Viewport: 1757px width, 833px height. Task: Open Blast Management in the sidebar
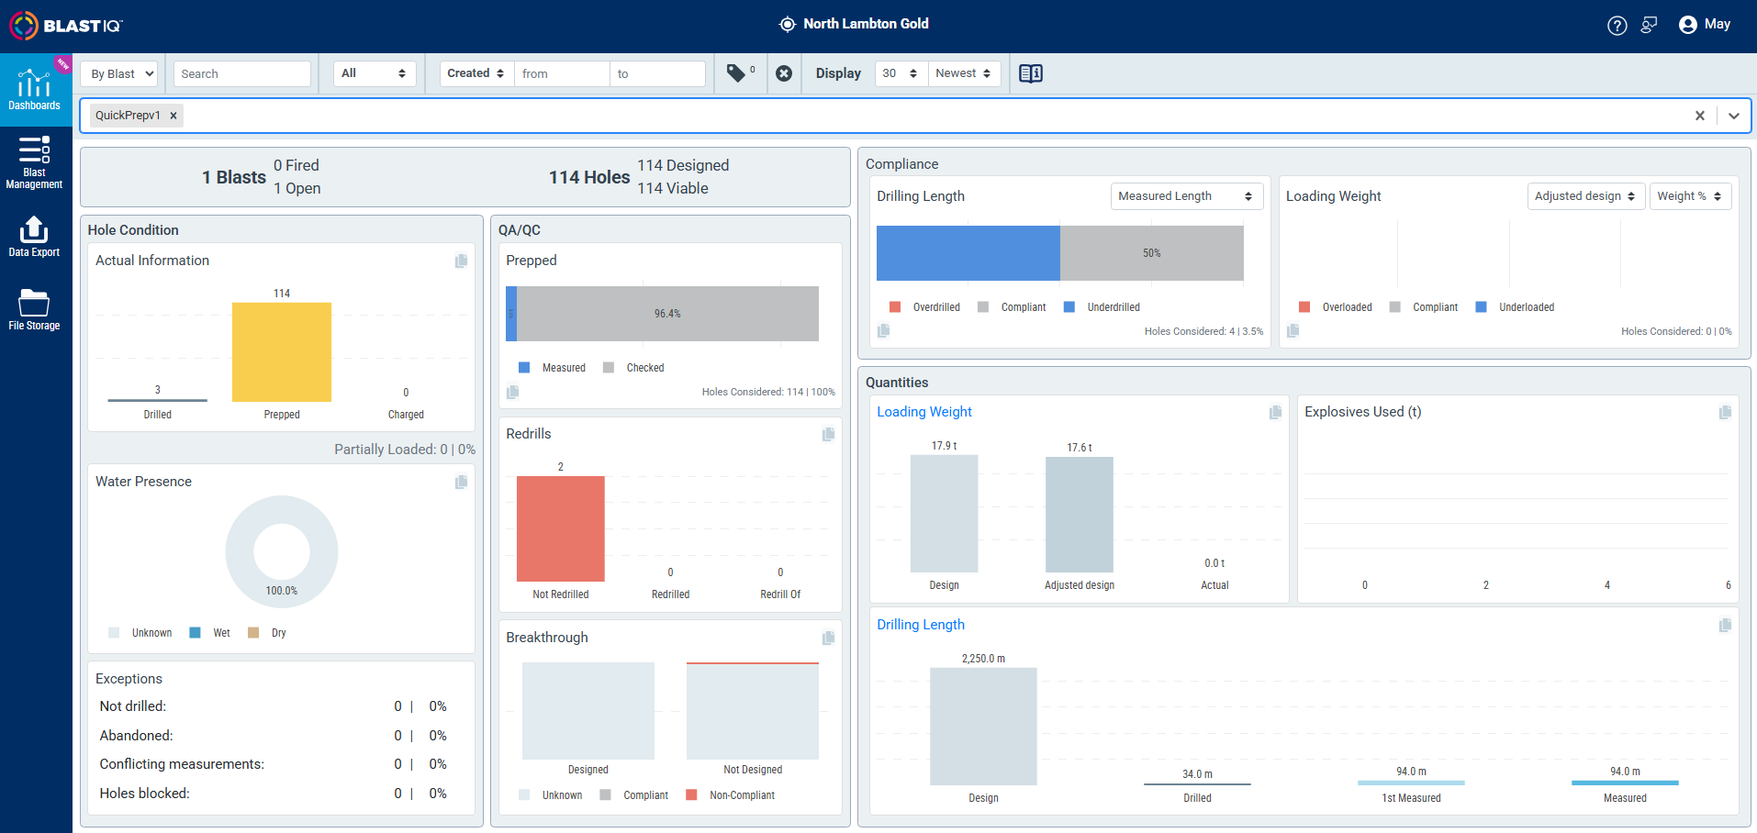click(x=35, y=162)
